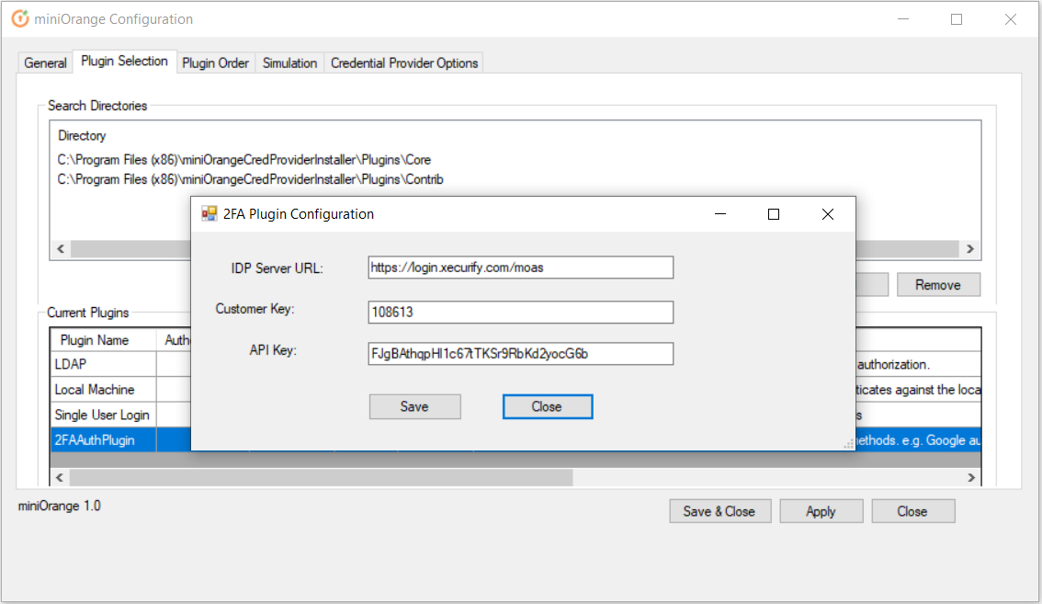Click the Directory column header

(82, 136)
